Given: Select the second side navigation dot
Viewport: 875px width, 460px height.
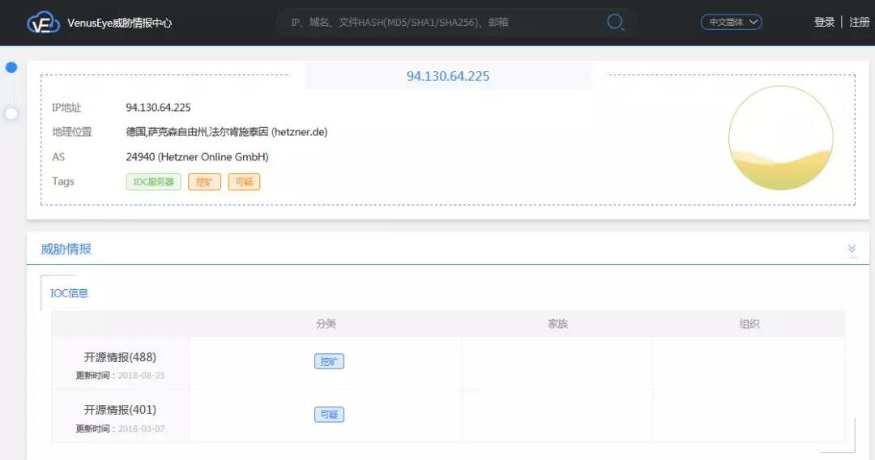Looking at the screenshot, I should [11, 113].
